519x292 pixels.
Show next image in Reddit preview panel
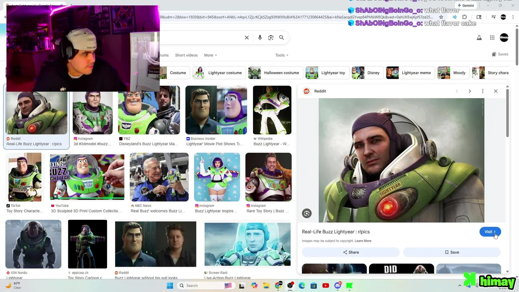tap(470, 91)
